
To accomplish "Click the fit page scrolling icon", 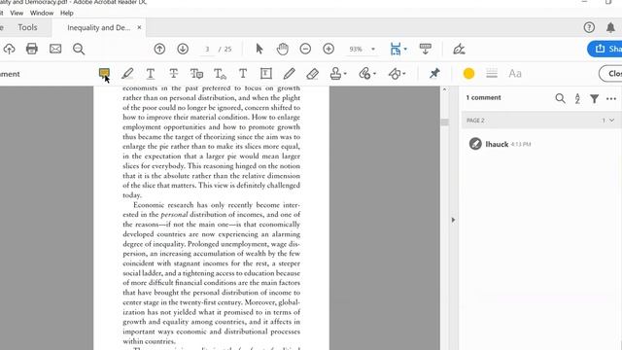I will (x=396, y=49).
